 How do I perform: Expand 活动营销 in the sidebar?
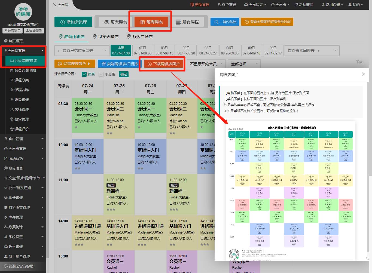(x=23, y=158)
